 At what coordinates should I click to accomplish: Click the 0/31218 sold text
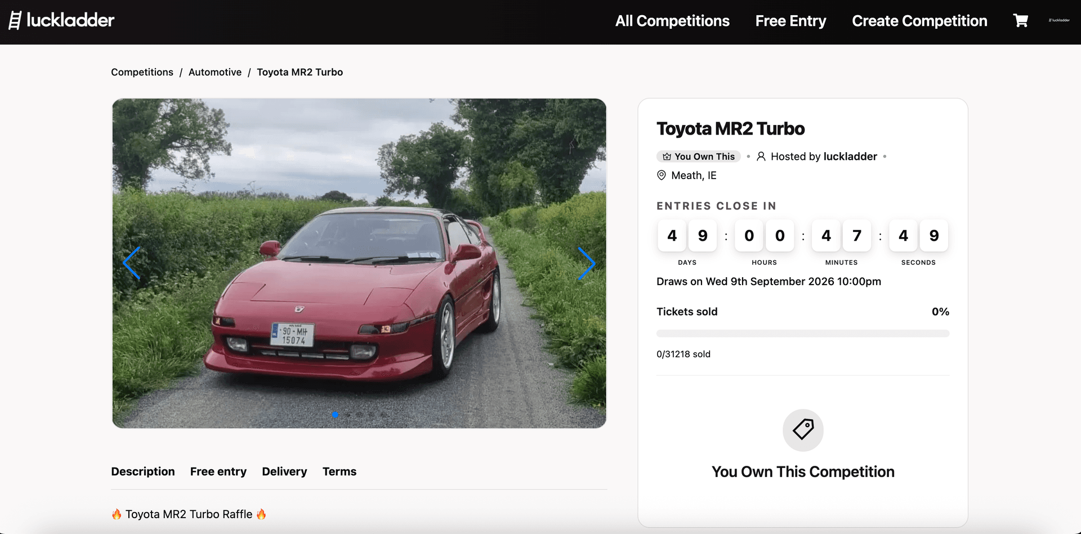click(x=684, y=354)
